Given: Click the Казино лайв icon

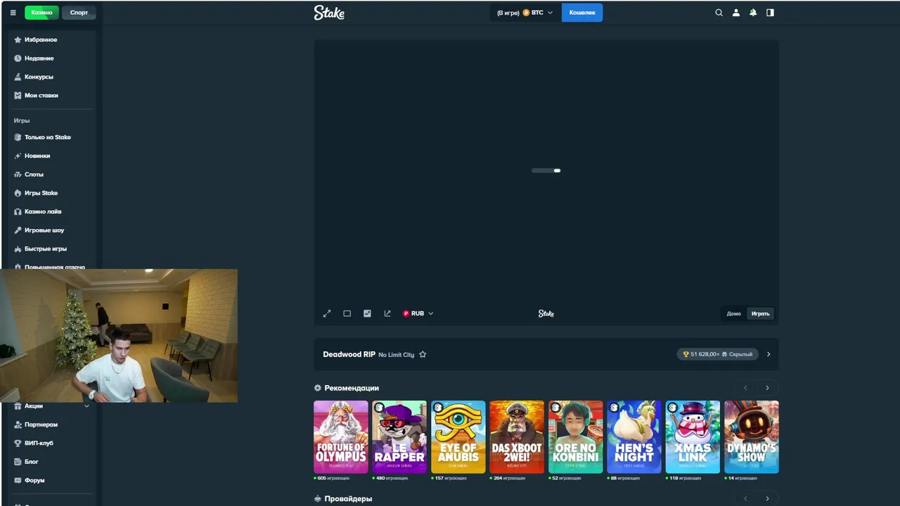Looking at the screenshot, I should point(18,212).
